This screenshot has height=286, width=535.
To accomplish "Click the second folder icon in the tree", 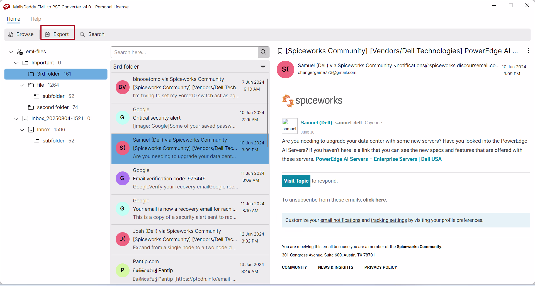I will (31, 107).
